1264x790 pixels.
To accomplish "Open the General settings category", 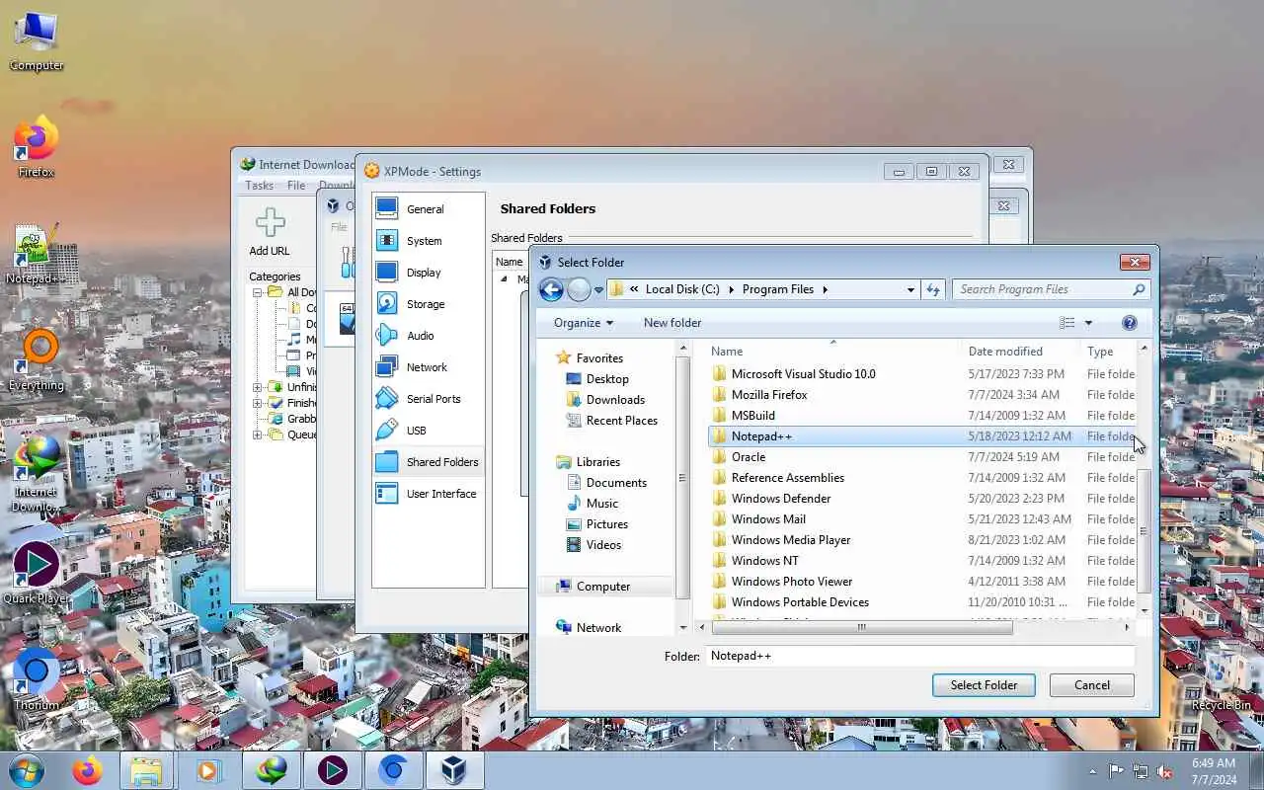I will 428,209.
